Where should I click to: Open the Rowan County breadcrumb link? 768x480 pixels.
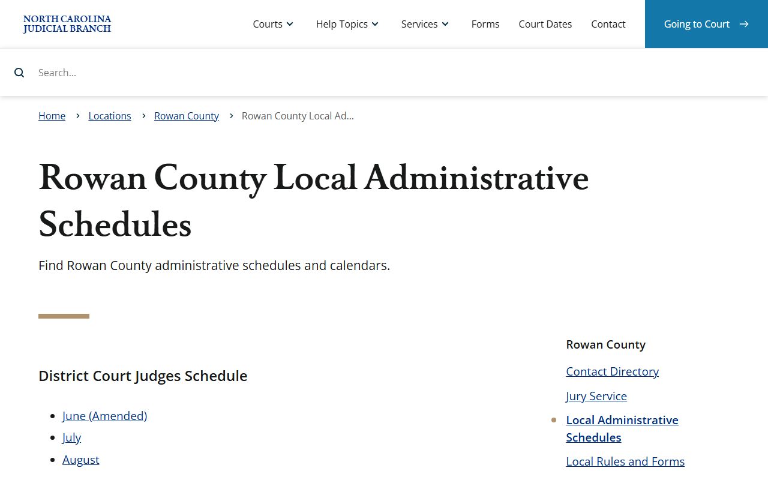[x=187, y=116]
